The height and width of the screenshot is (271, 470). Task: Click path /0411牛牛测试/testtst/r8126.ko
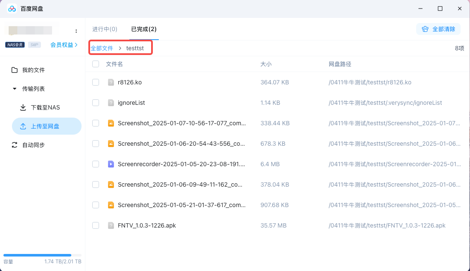click(x=370, y=82)
